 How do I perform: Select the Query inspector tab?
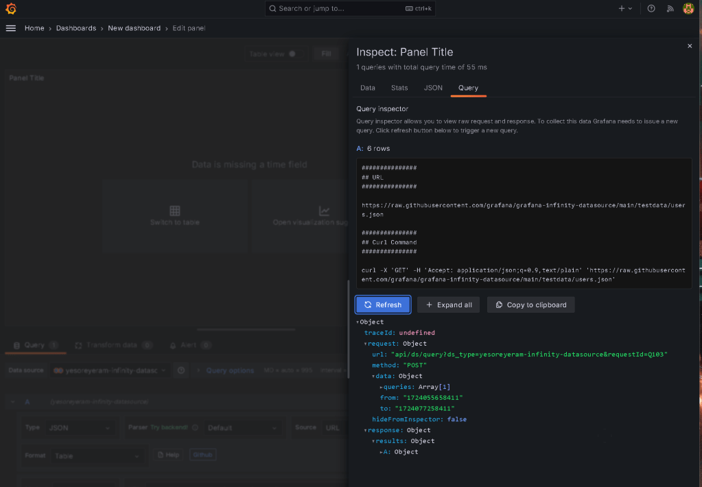468,88
